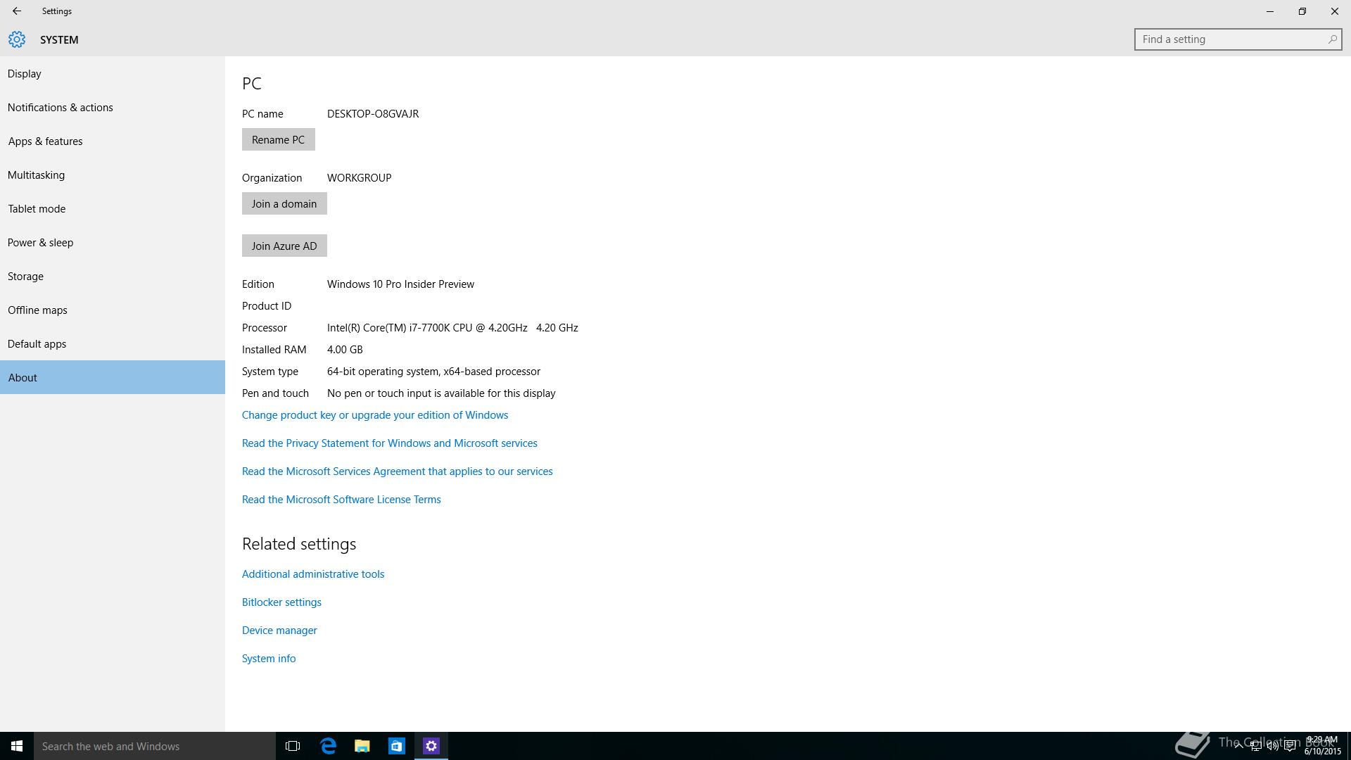
Task: Open the Start menu
Action: click(17, 746)
